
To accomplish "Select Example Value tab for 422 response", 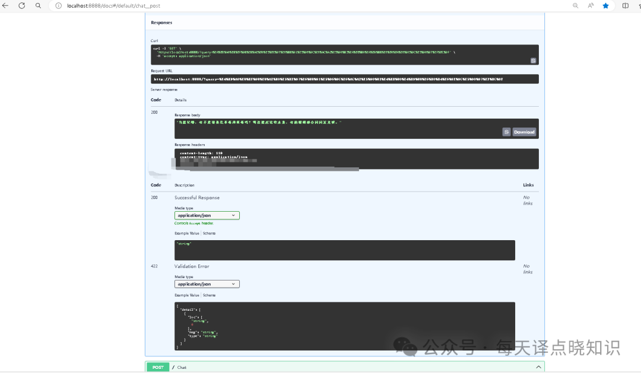I will point(187,295).
